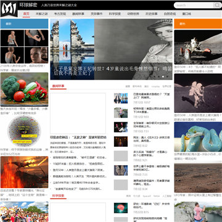Viewport: 222px width, 222px height.
Task: Select the highlighted white carousel dot
Action: tap(163, 76)
